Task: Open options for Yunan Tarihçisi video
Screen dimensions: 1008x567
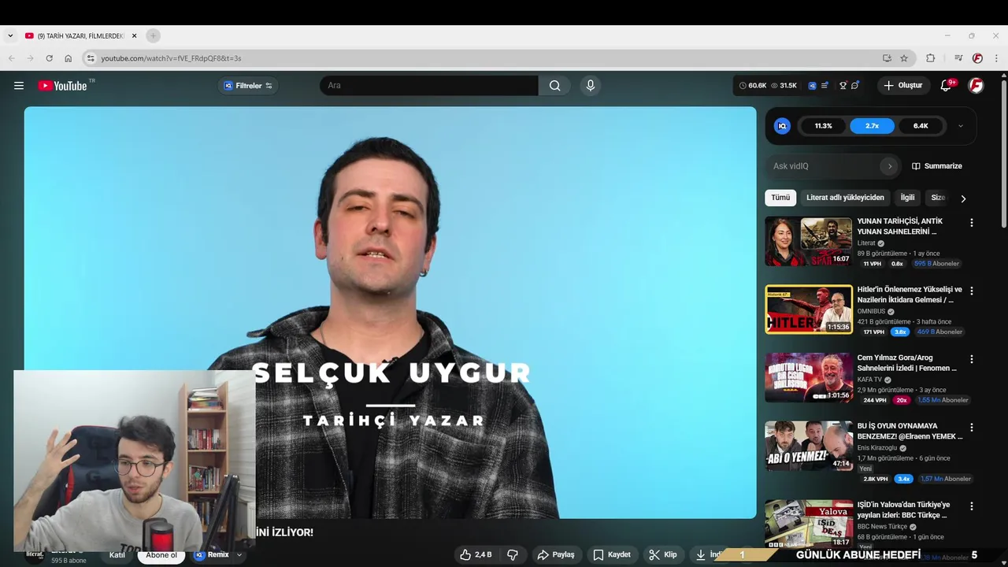Action: point(971,223)
